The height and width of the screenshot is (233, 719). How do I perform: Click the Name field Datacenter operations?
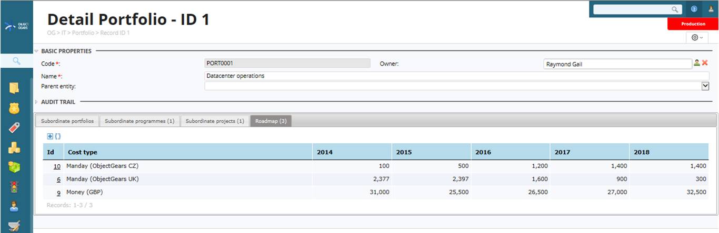point(457,76)
